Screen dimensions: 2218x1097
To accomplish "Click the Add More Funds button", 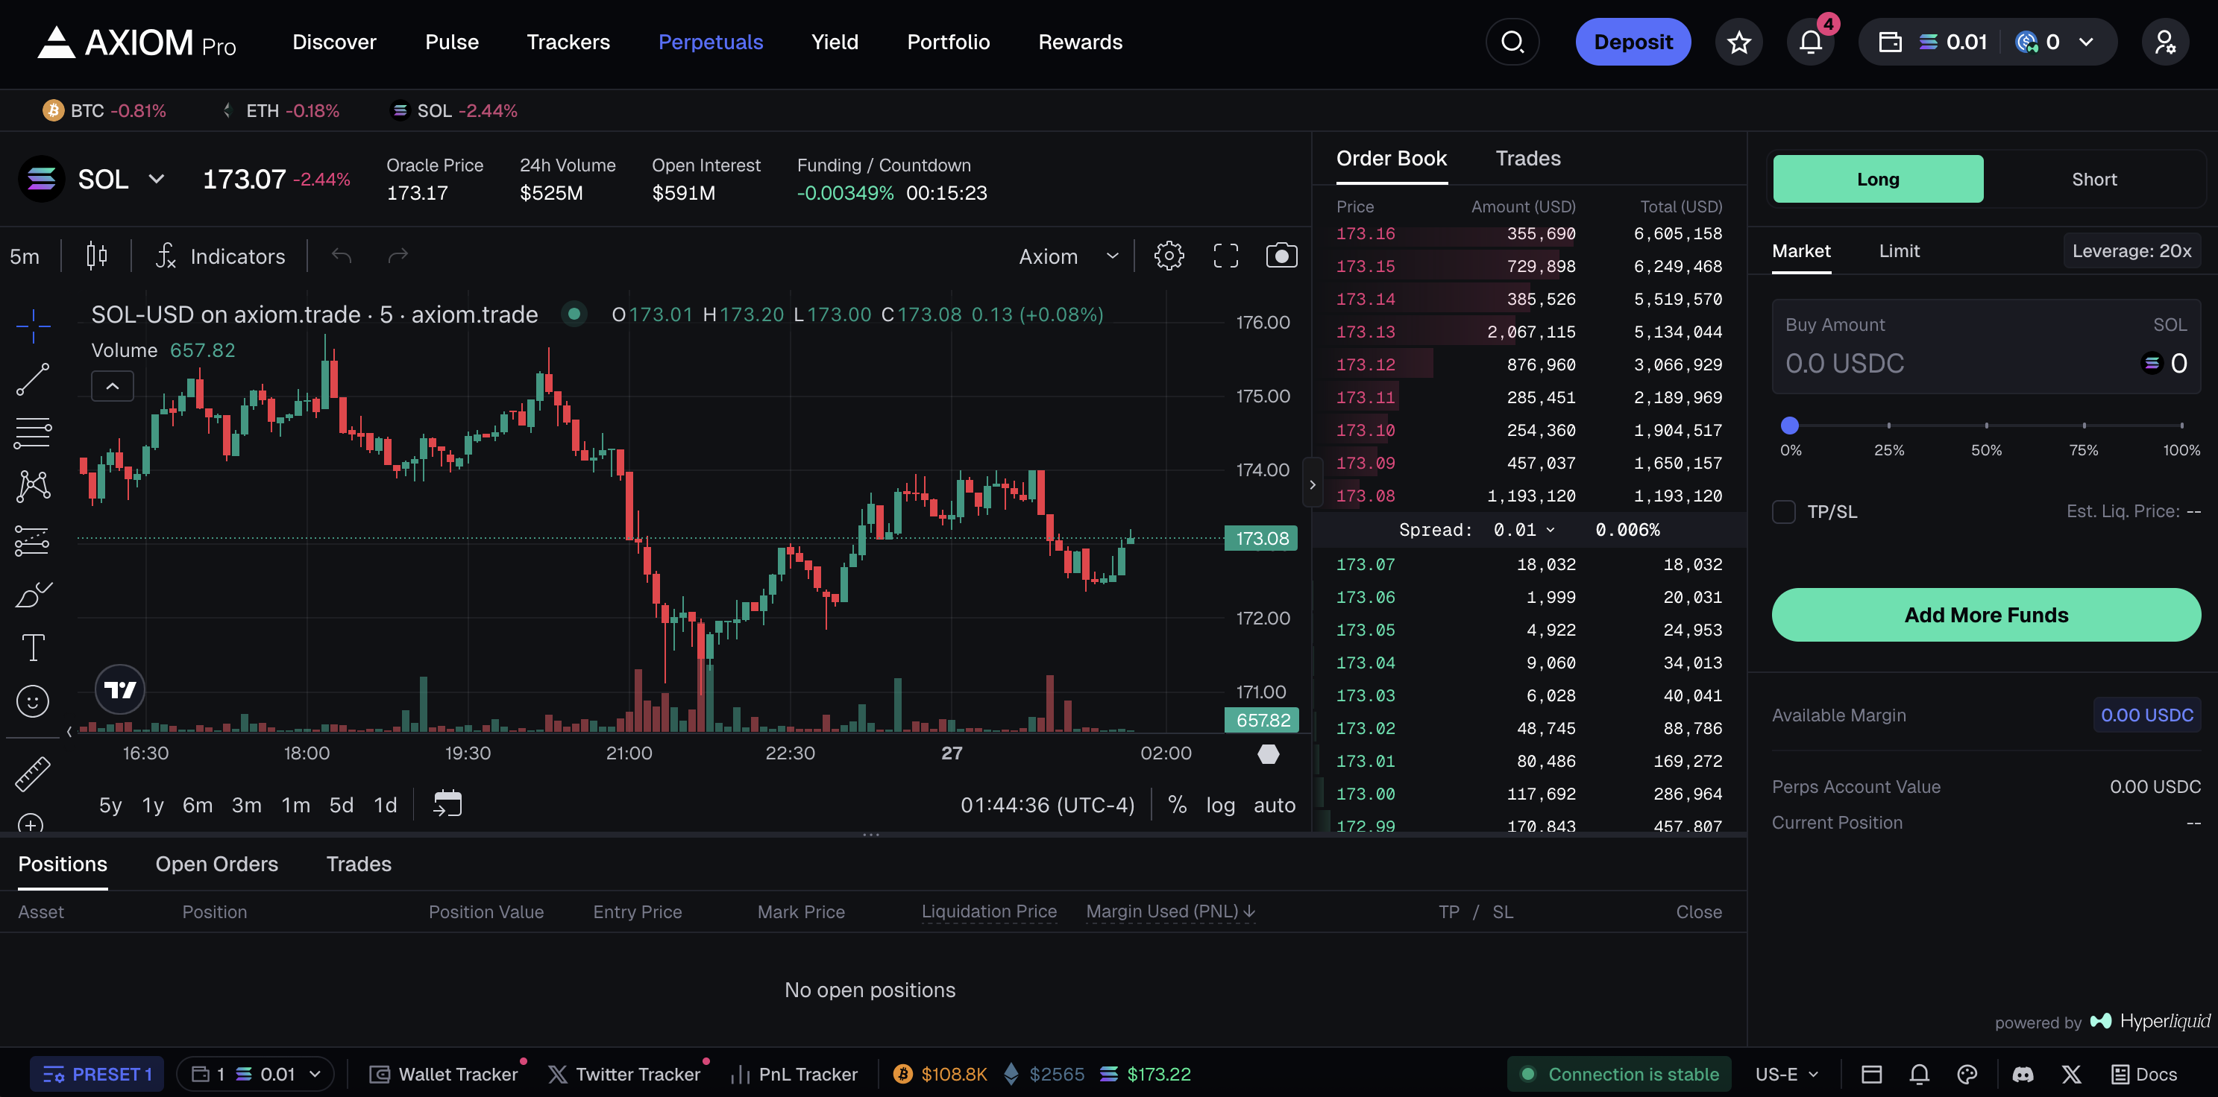I will [1985, 614].
